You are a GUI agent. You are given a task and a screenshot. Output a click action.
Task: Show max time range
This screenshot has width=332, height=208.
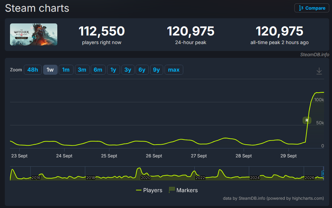pos(174,70)
